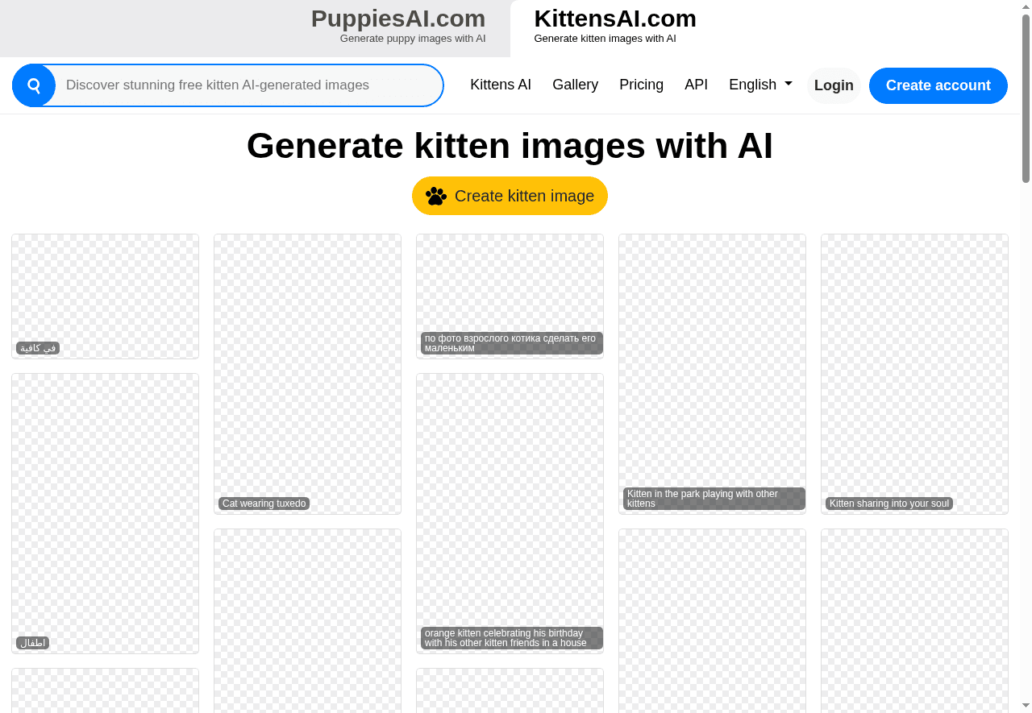The height and width of the screenshot is (713, 1032).
Task: Select the Kittens AI nav item
Action: (501, 85)
